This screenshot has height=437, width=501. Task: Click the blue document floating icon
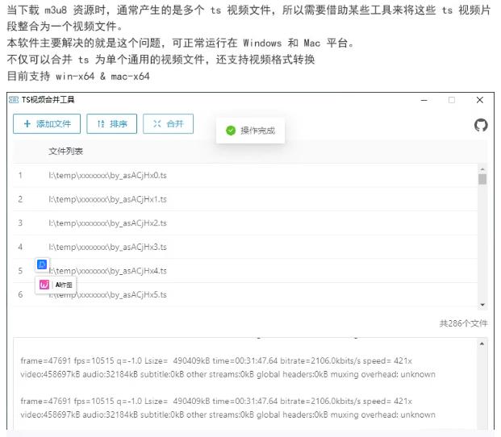pyautogui.click(x=43, y=264)
